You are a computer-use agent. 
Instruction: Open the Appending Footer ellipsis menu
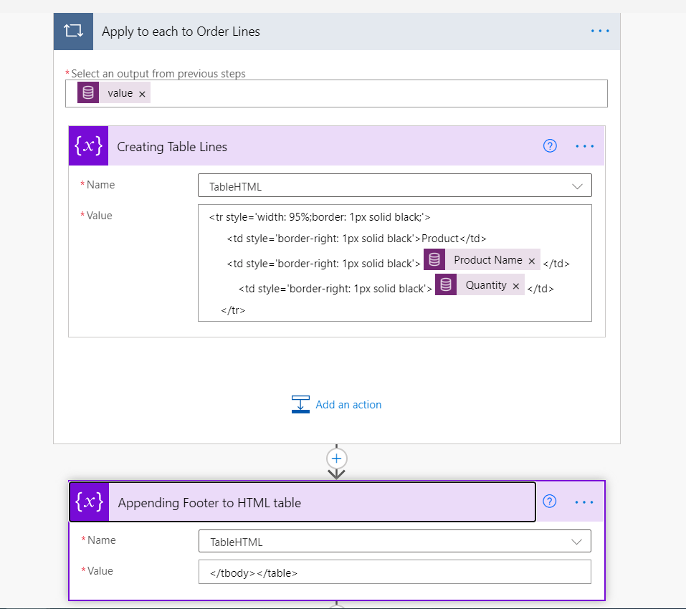[x=585, y=502]
